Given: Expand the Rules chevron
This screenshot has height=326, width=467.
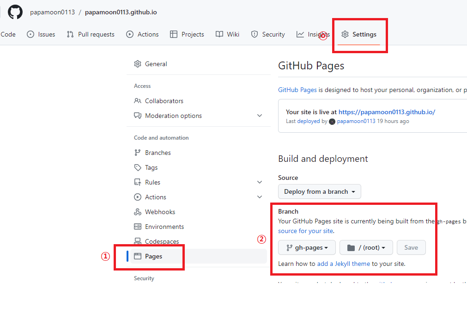Looking at the screenshot, I should click(260, 182).
